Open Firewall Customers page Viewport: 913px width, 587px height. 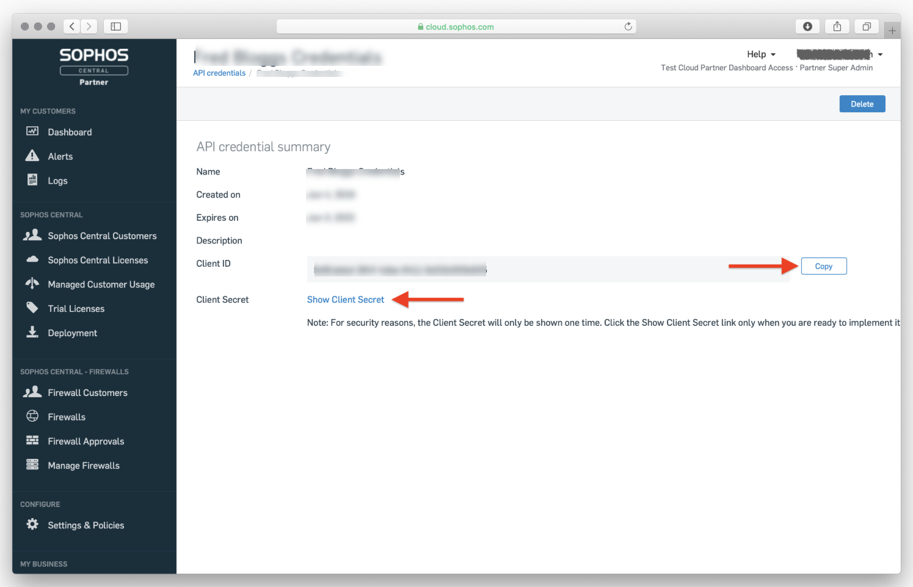[87, 393]
